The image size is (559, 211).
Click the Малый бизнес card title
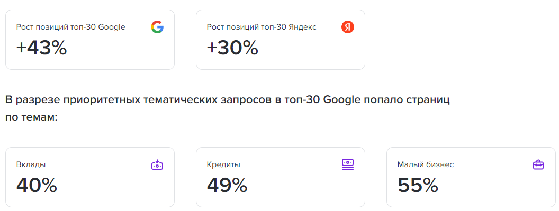[x=426, y=164]
